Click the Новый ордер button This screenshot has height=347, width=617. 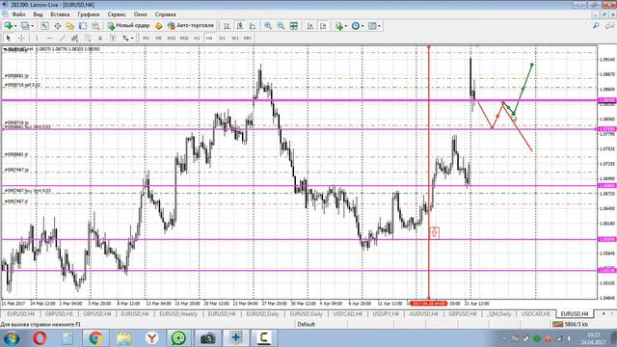(128, 26)
